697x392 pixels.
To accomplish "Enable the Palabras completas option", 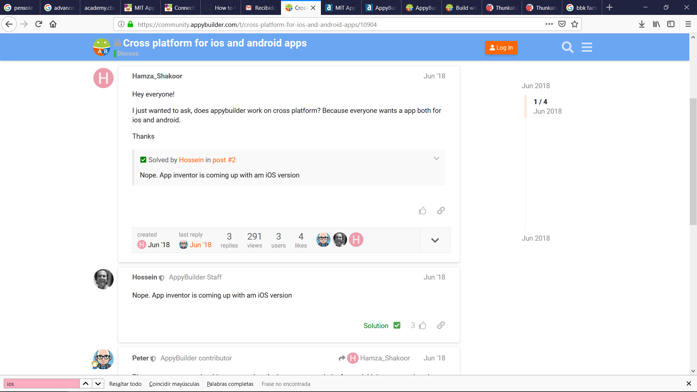I will pos(230,384).
